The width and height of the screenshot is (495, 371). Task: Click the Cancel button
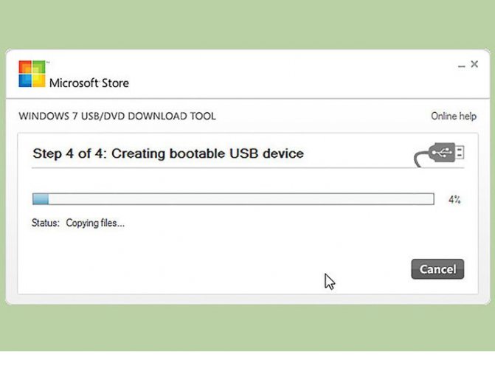coord(437,269)
